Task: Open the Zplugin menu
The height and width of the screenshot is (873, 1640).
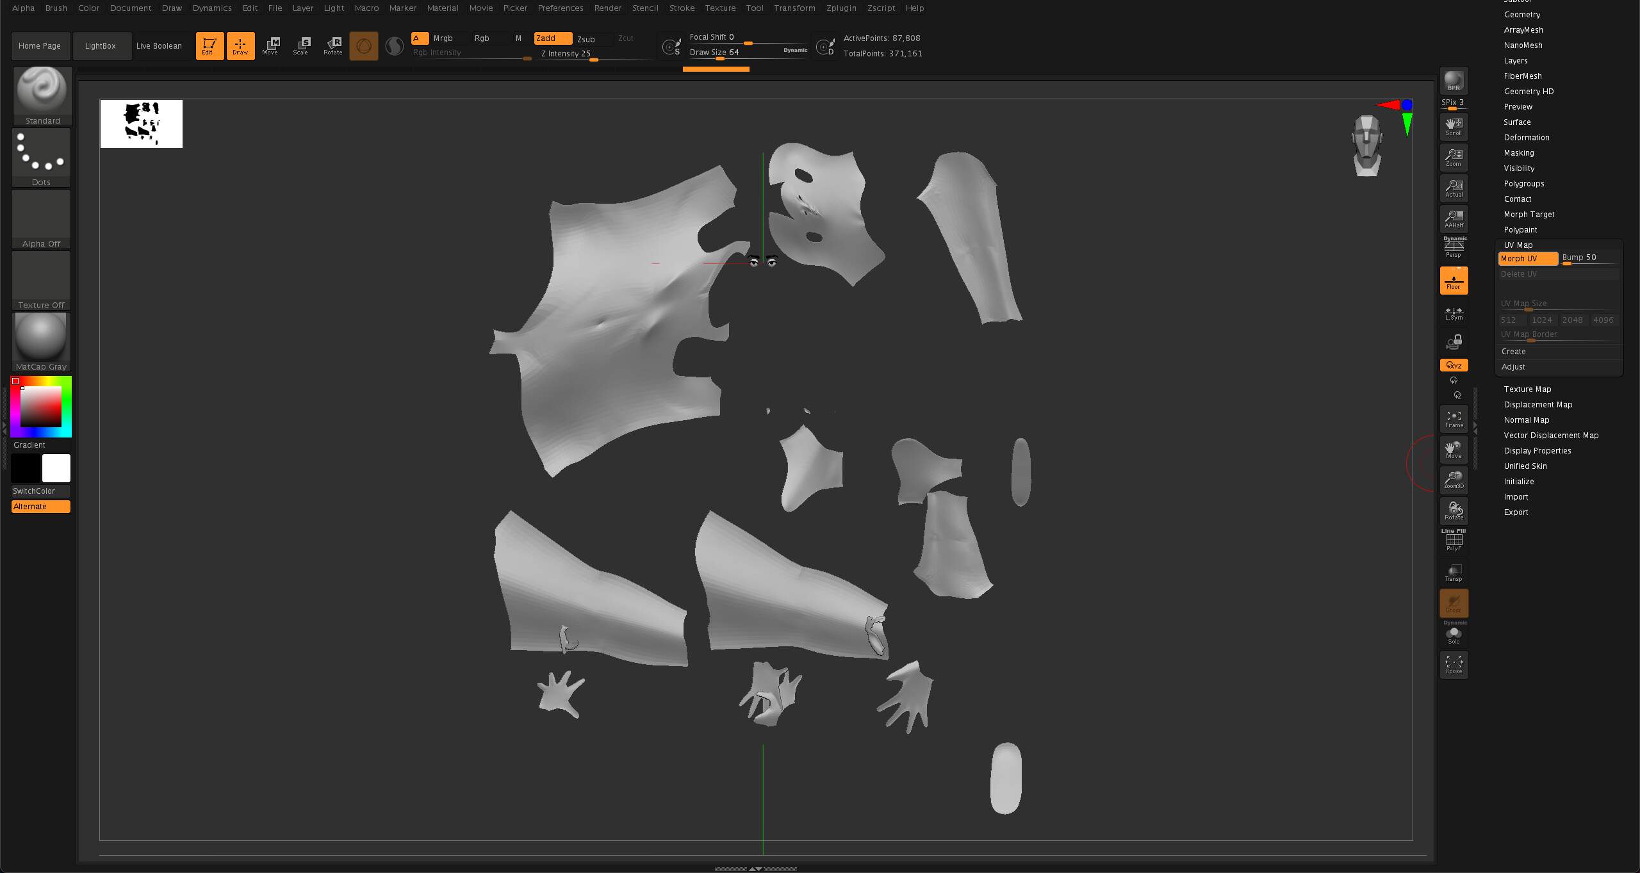Action: pyautogui.click(x=841, y=8)
